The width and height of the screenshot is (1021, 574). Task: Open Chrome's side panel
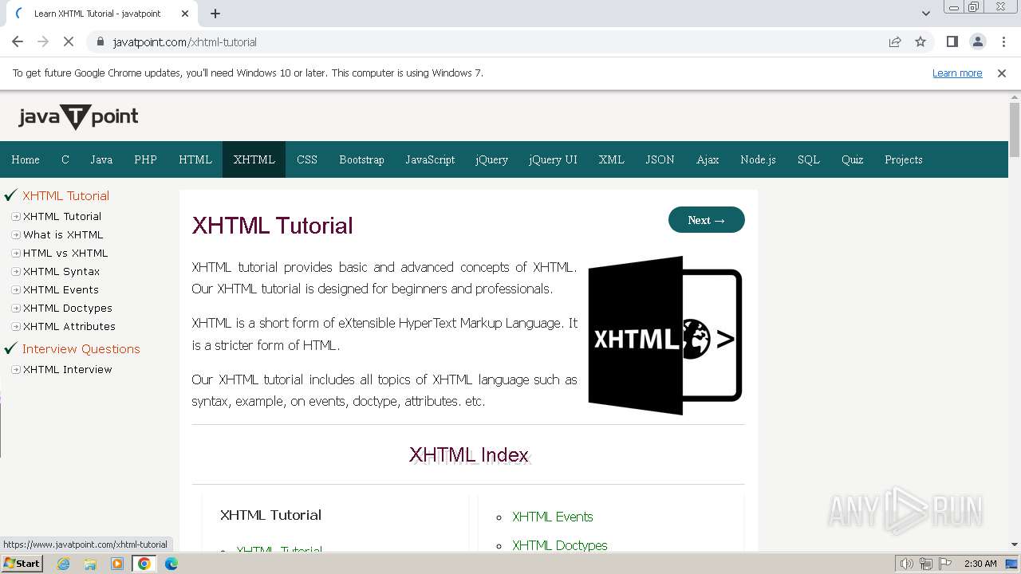click(952, 42)
